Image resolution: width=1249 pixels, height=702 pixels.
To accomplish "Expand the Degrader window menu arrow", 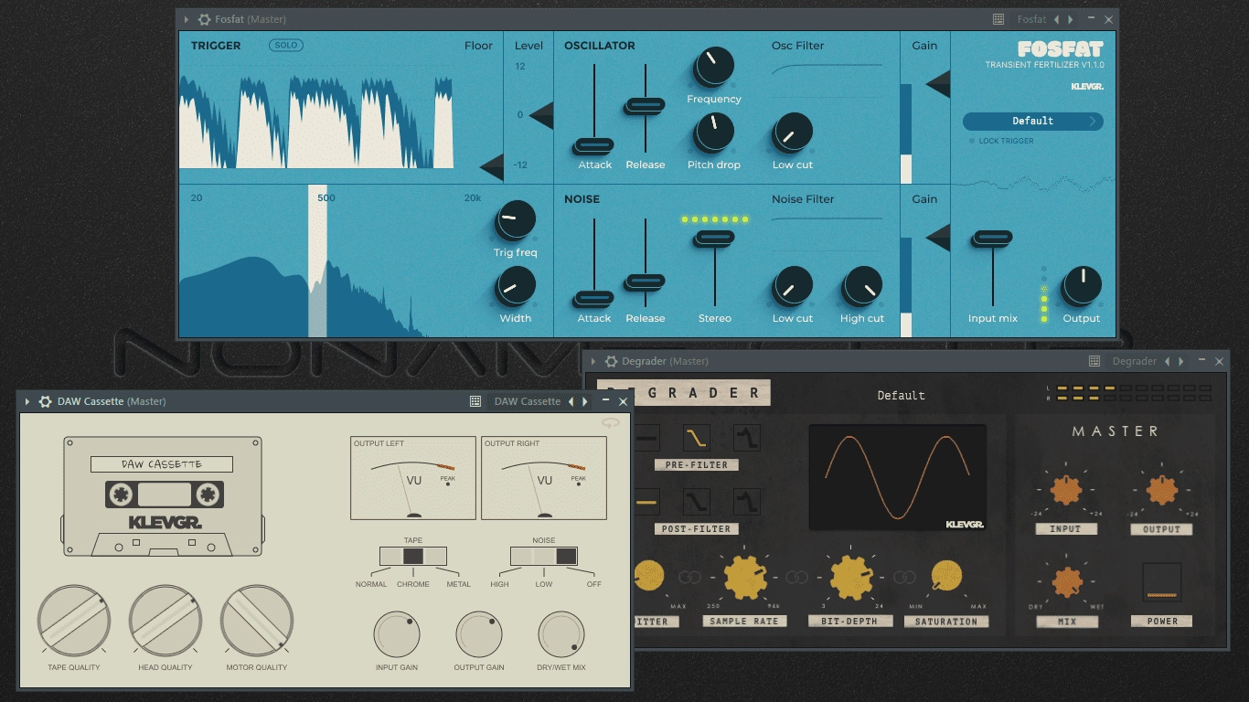I will 592,361.
